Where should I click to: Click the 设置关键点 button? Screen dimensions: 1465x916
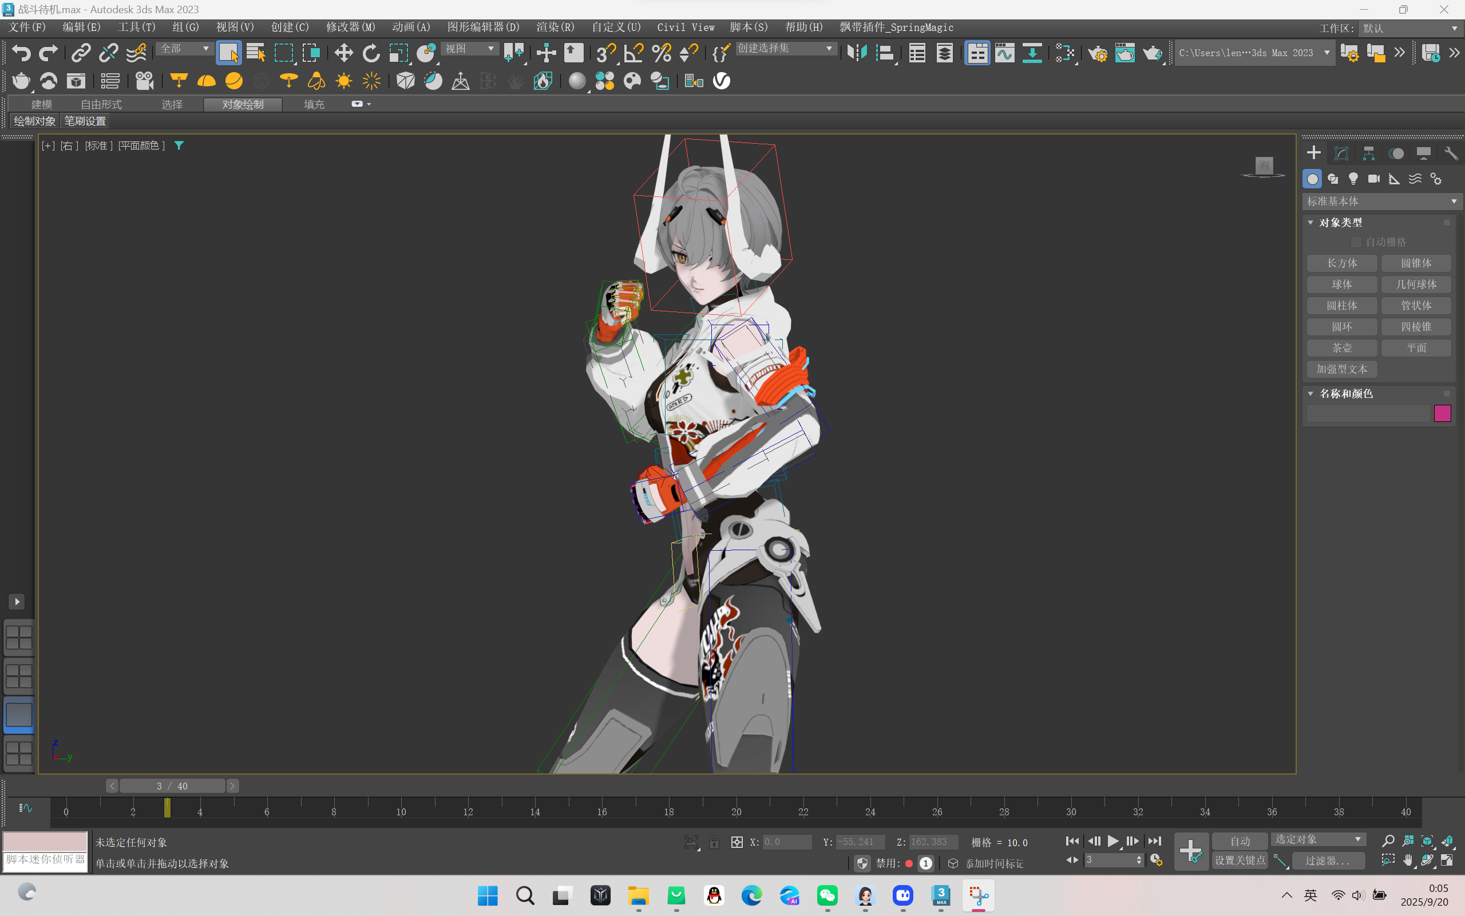tap(1239, 860)
